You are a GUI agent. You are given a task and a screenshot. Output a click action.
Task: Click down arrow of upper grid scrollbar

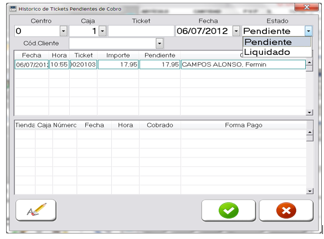[x=310, y=113]
